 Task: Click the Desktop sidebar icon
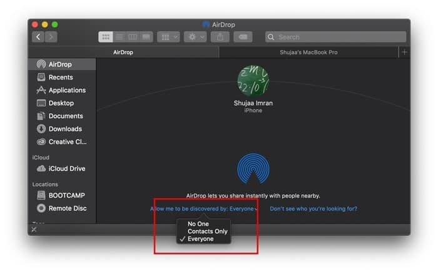[41, 103]
